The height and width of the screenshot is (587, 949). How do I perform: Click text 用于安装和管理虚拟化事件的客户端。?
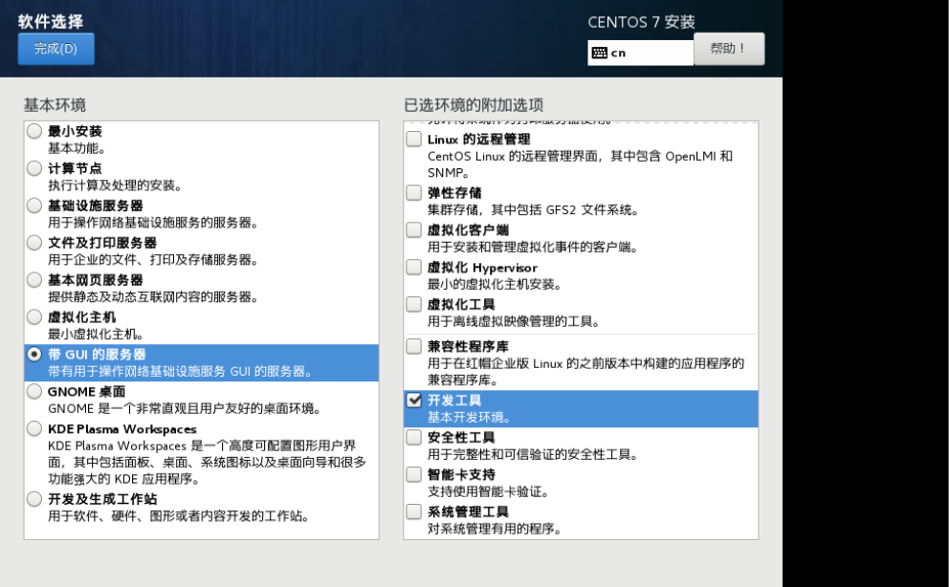point(533,247)
